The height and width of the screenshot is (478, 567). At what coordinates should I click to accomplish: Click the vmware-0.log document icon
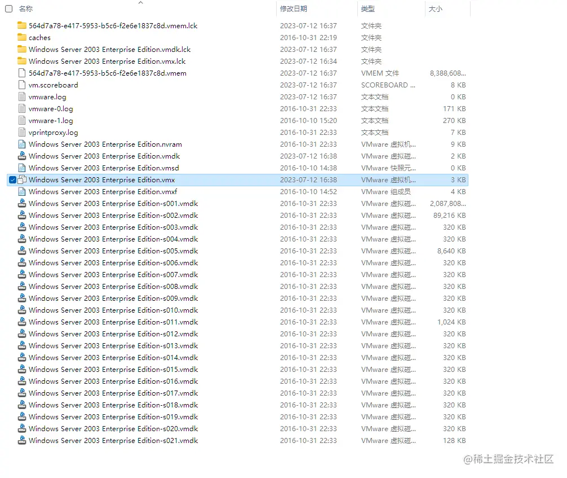22,108
